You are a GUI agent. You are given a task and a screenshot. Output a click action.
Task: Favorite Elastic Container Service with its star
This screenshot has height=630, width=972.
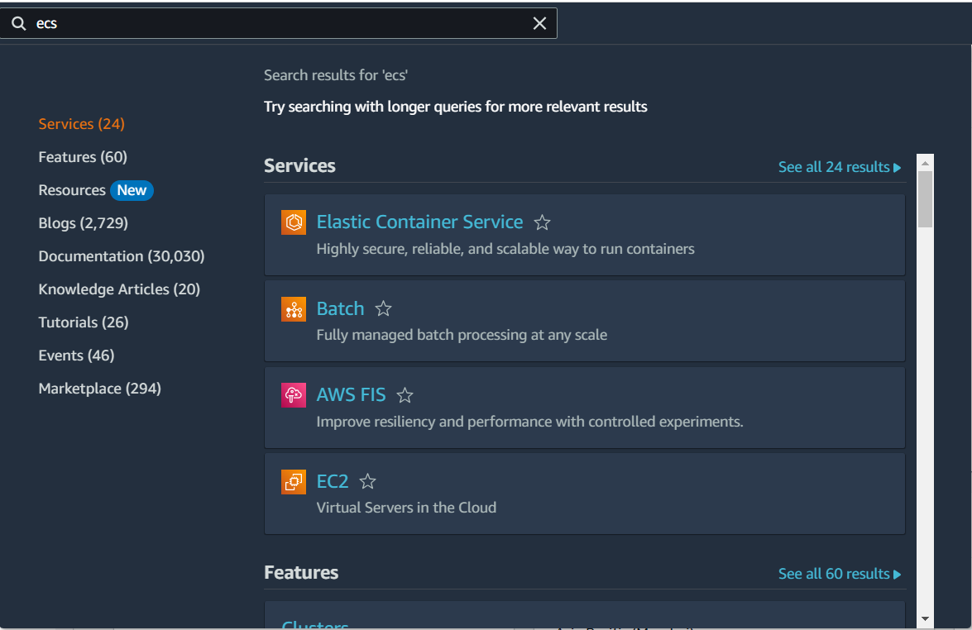(542, 222)
